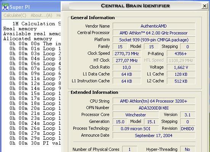Click the CPU String value field
210x152 pixels.
coord(154,101)
